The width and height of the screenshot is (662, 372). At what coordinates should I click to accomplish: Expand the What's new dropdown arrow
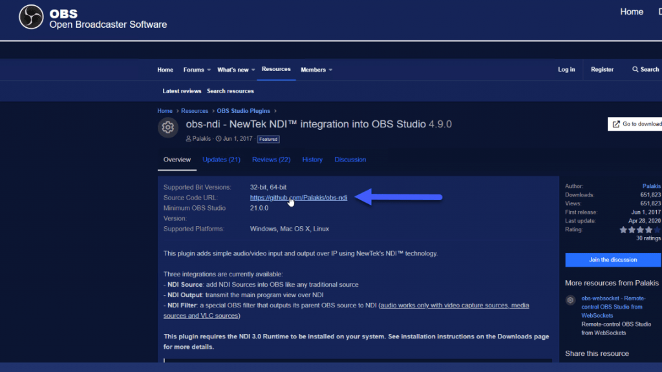point(253,70)
